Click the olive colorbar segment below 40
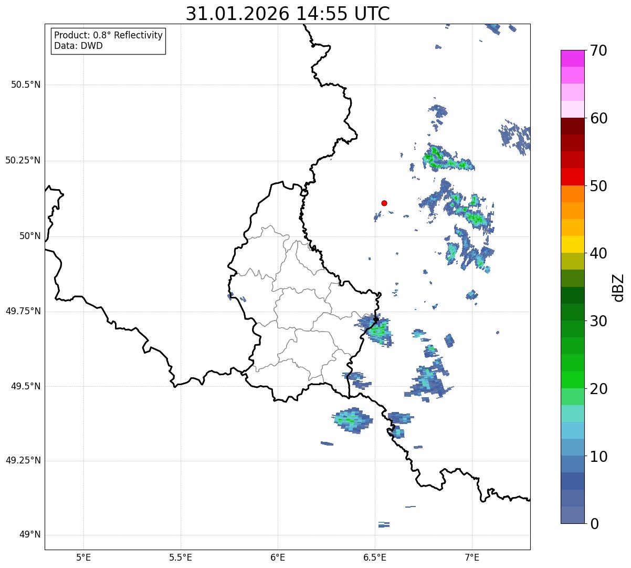 click(573, 261)
